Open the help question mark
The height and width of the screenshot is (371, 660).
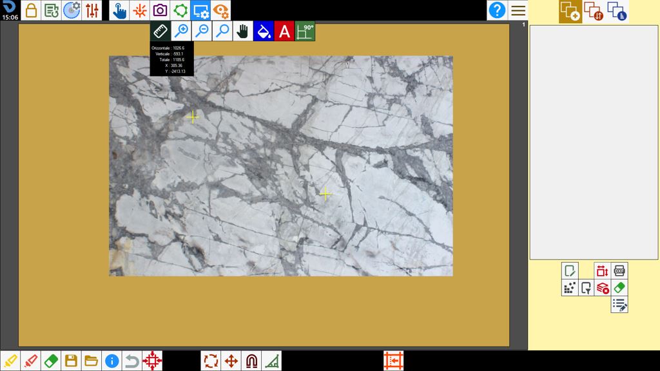pyautogui.click(x=497, y=10)
